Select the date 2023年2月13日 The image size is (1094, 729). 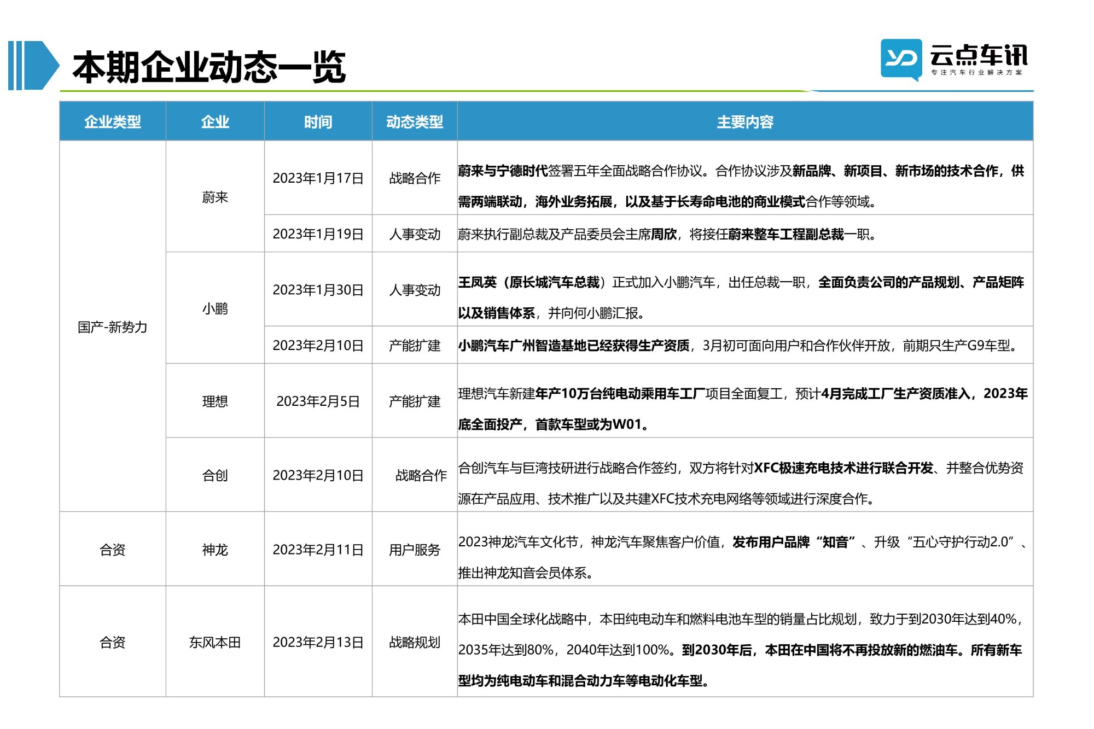click(x=318, y=642)
